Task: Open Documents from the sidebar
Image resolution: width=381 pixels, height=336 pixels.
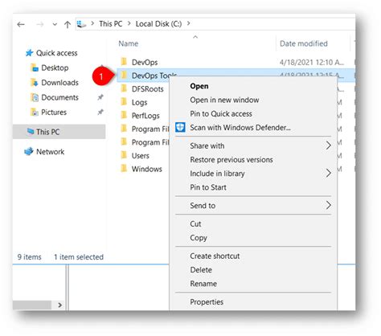Action: 59,97
